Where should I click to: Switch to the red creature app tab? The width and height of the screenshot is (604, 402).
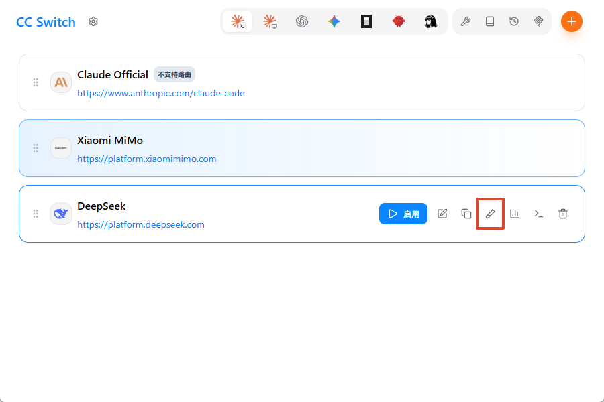pos(399,21)
